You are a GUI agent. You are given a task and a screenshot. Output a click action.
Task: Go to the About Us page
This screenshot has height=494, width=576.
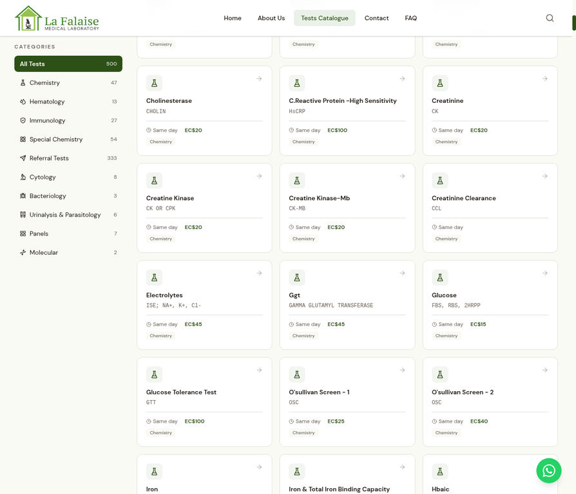(x=271, y=18)
